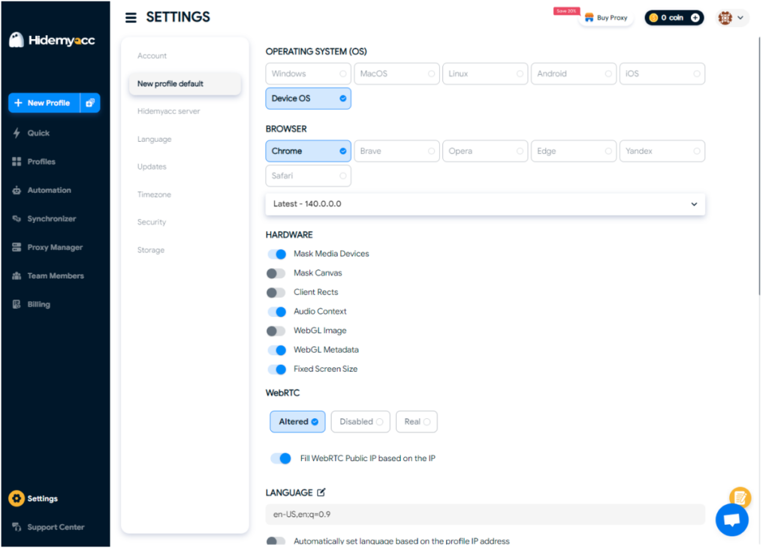Open Timezone settings tab
This screenshot has height=548, width=769.
pyautogui.click(x=154, y=194)
